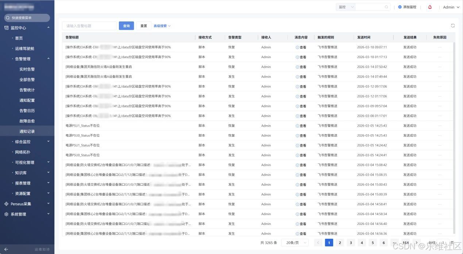
Task: Click the 触发的规则 column header
Action: [x=326, y=37]
